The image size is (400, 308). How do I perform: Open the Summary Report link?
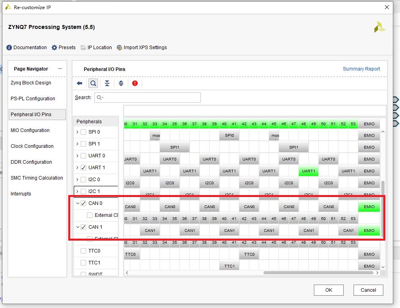[361, 69]
